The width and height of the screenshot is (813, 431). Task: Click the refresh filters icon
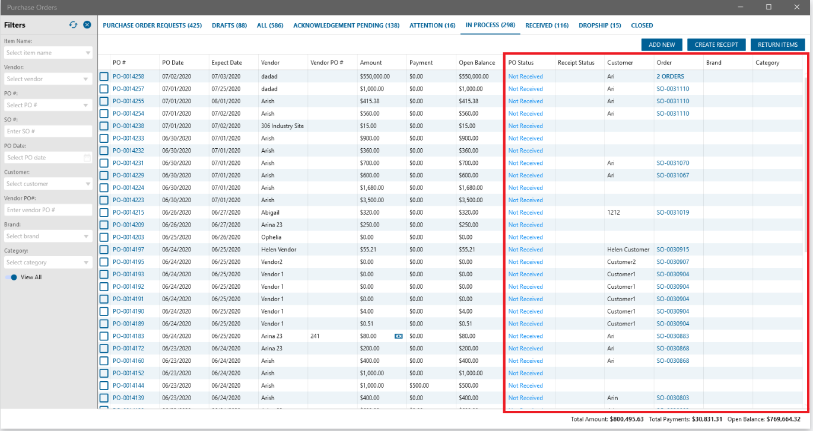[74, 25]
